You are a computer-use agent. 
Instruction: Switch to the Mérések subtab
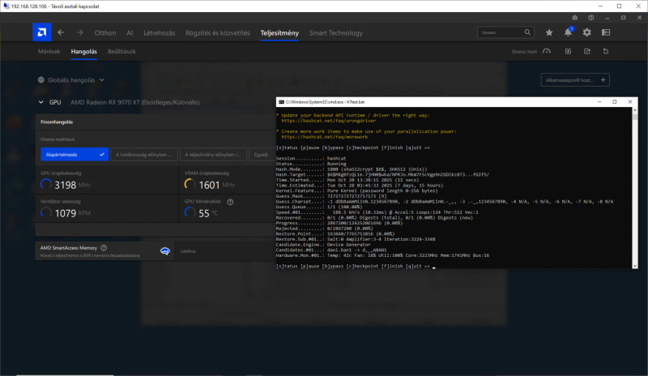click(x=49, y=51)
